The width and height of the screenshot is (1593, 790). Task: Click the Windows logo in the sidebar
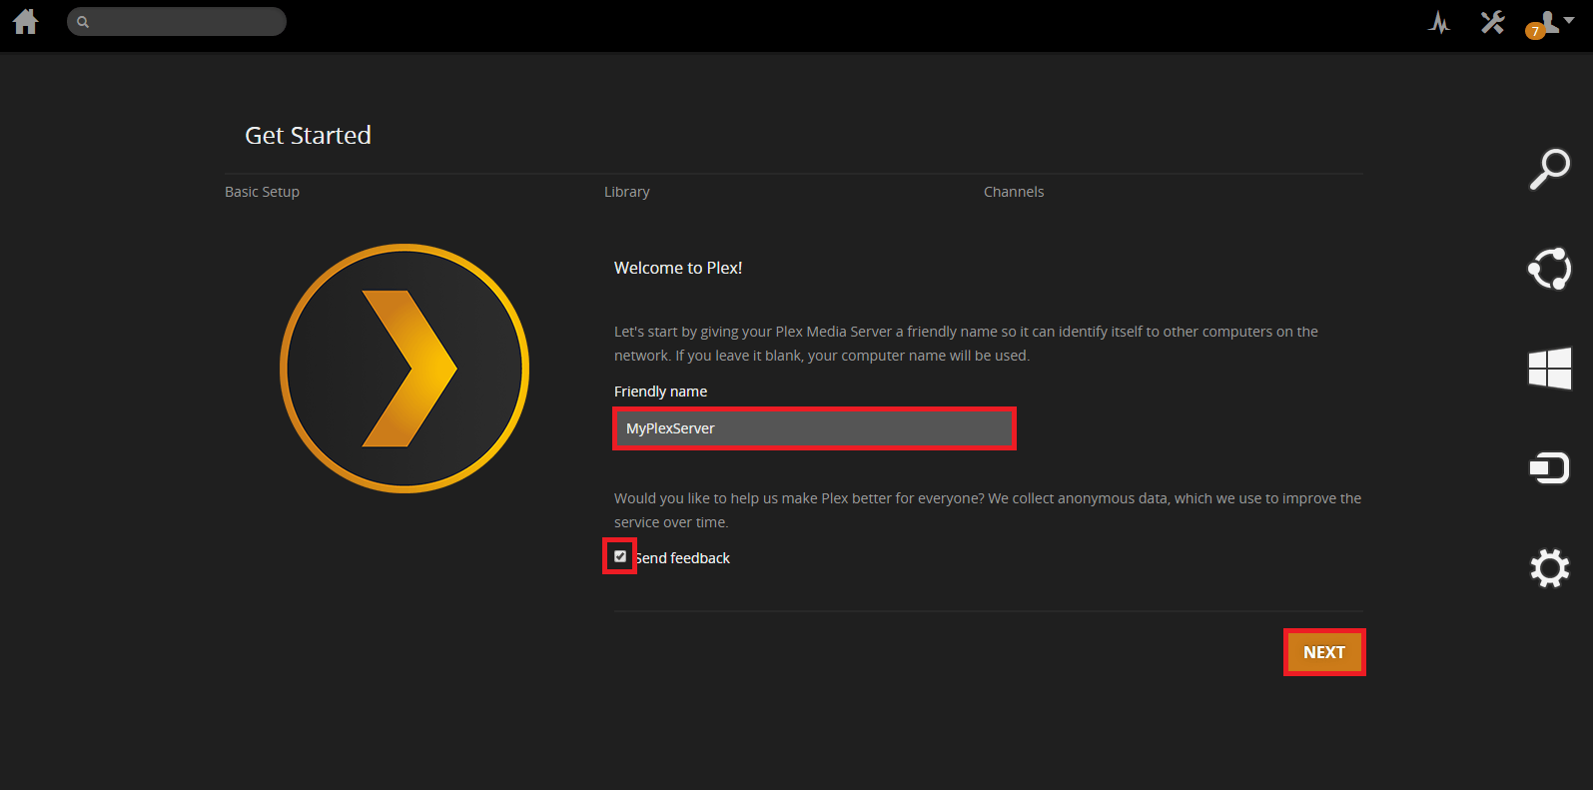pos(1549,369)
